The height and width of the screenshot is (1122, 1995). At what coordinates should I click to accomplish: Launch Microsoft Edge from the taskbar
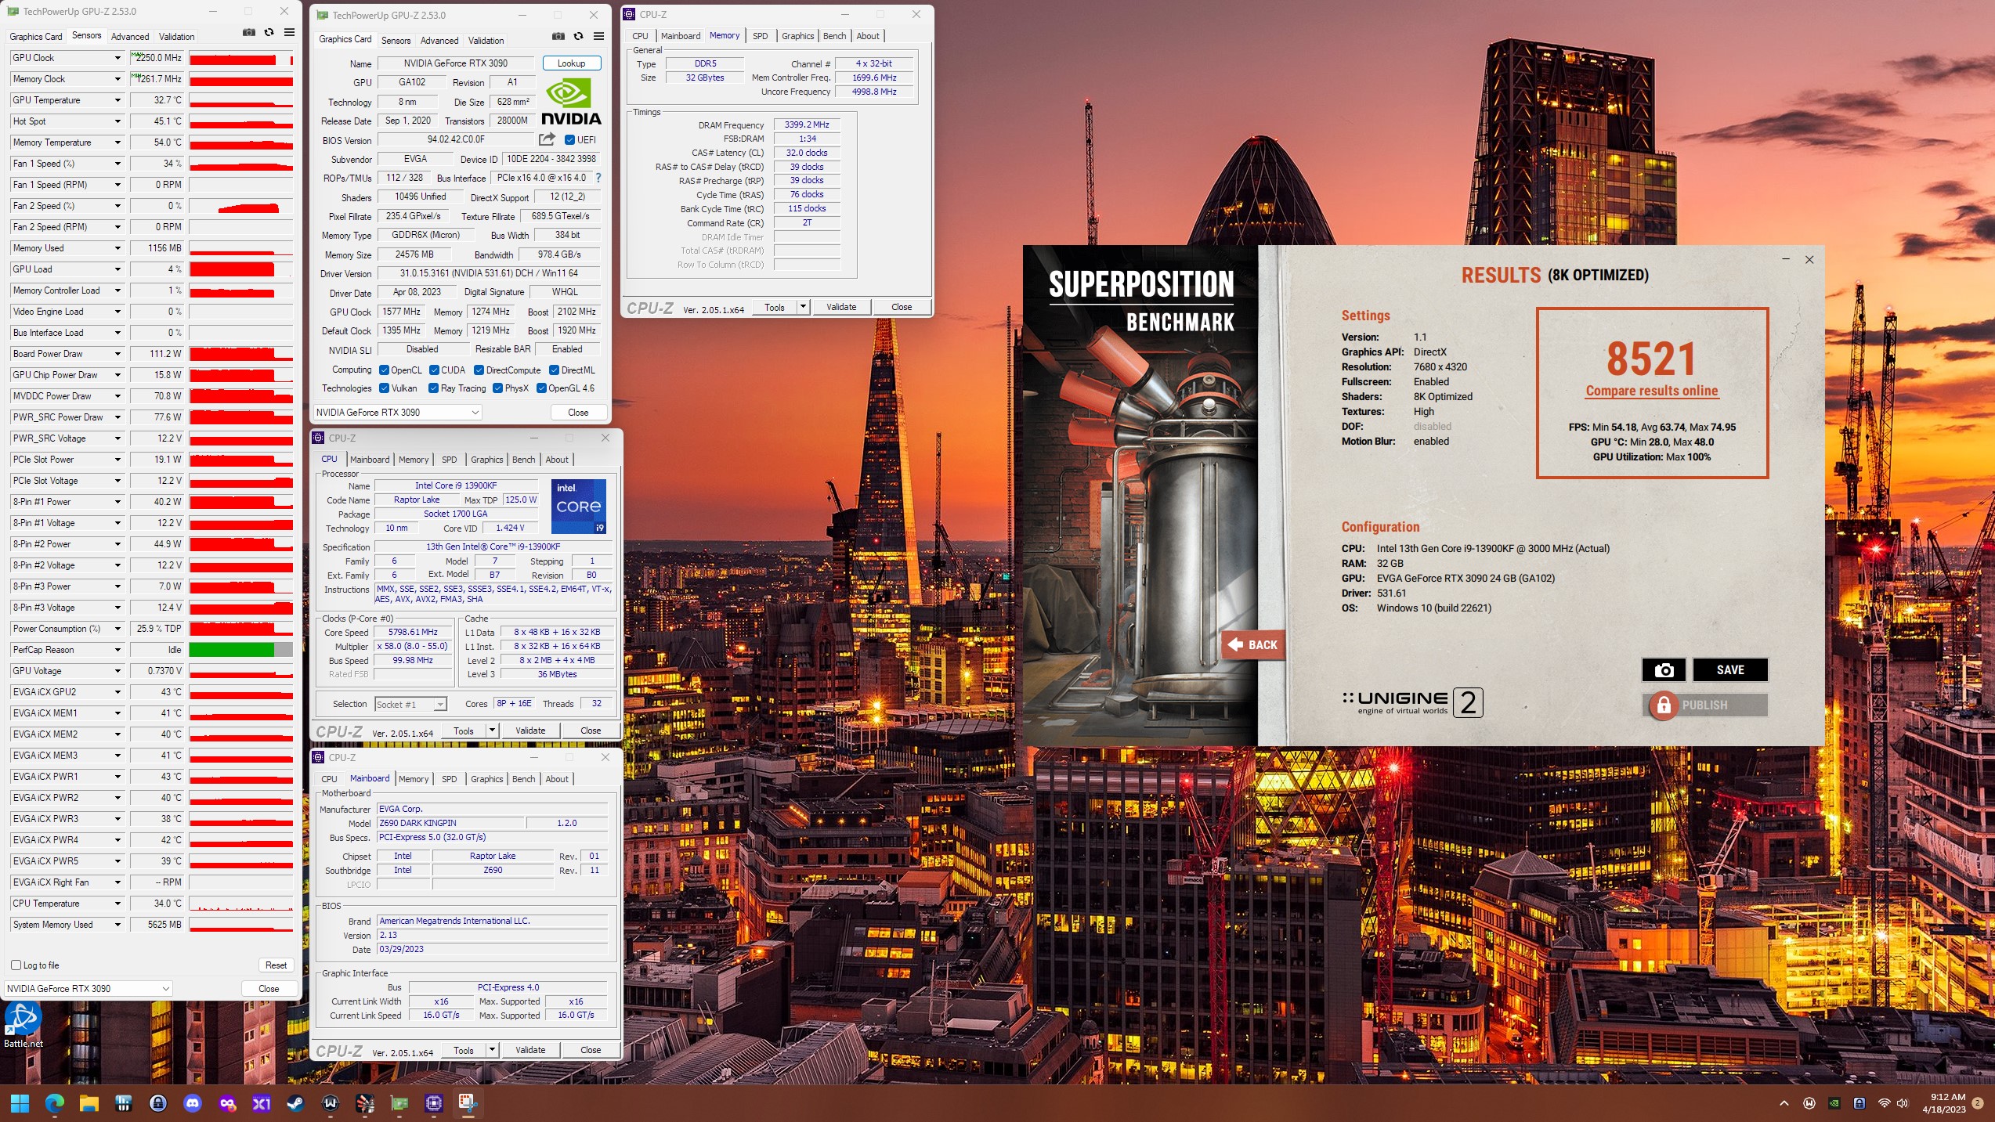click(55, 1103)
